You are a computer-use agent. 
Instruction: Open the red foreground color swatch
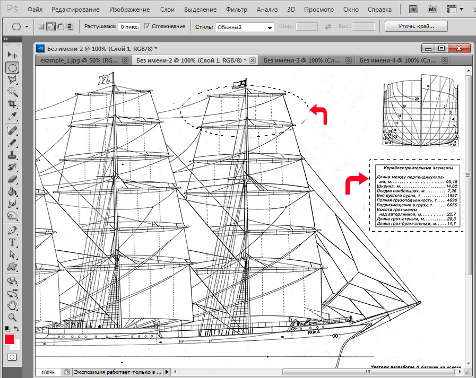(x=10, y=340)
